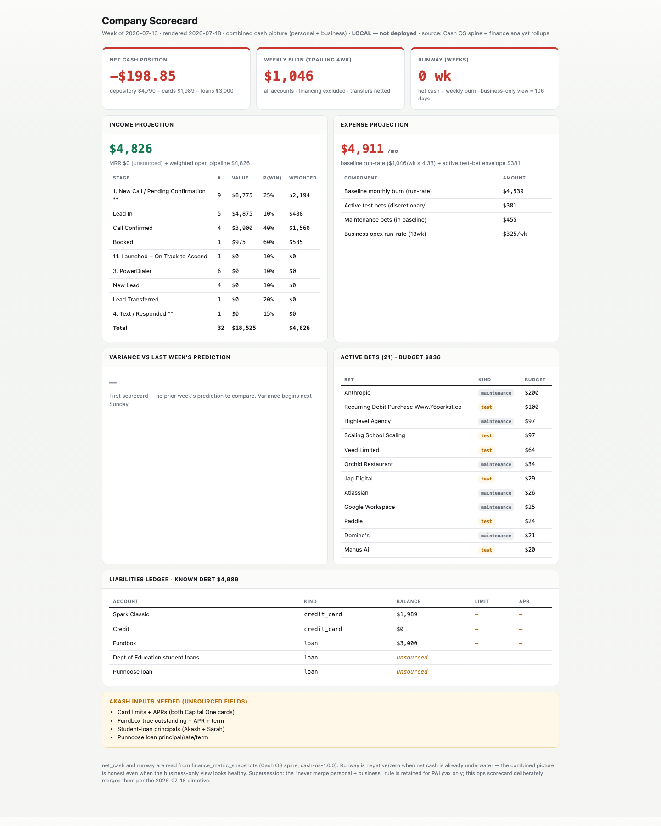Click Student-loan principals (Akash + Sarah) bullet
This screenshot has height=826, width=661.
[x=171, y=729]
